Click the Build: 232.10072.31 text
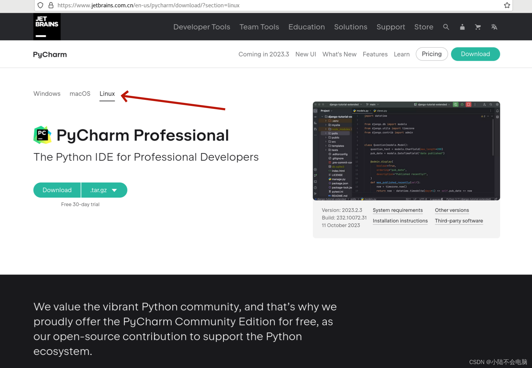 344,218
